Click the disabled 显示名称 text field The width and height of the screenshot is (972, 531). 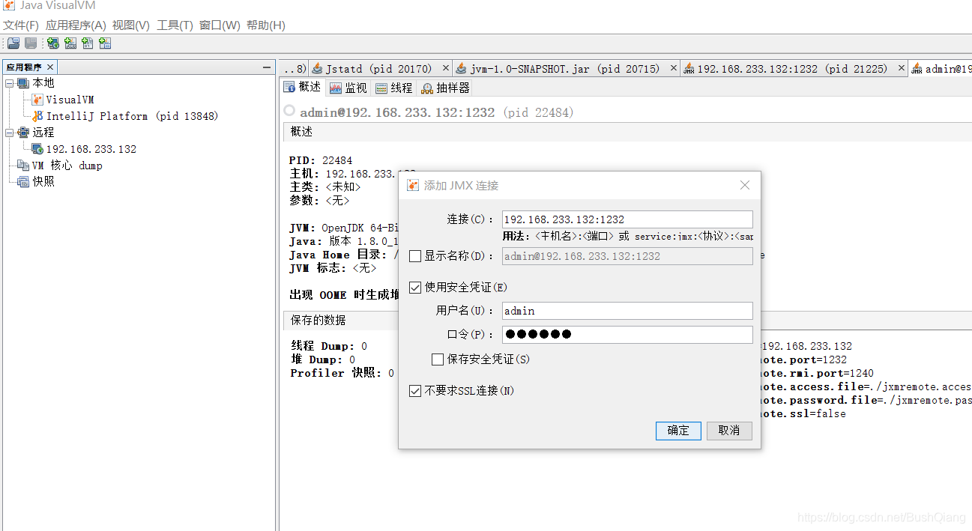627,256
